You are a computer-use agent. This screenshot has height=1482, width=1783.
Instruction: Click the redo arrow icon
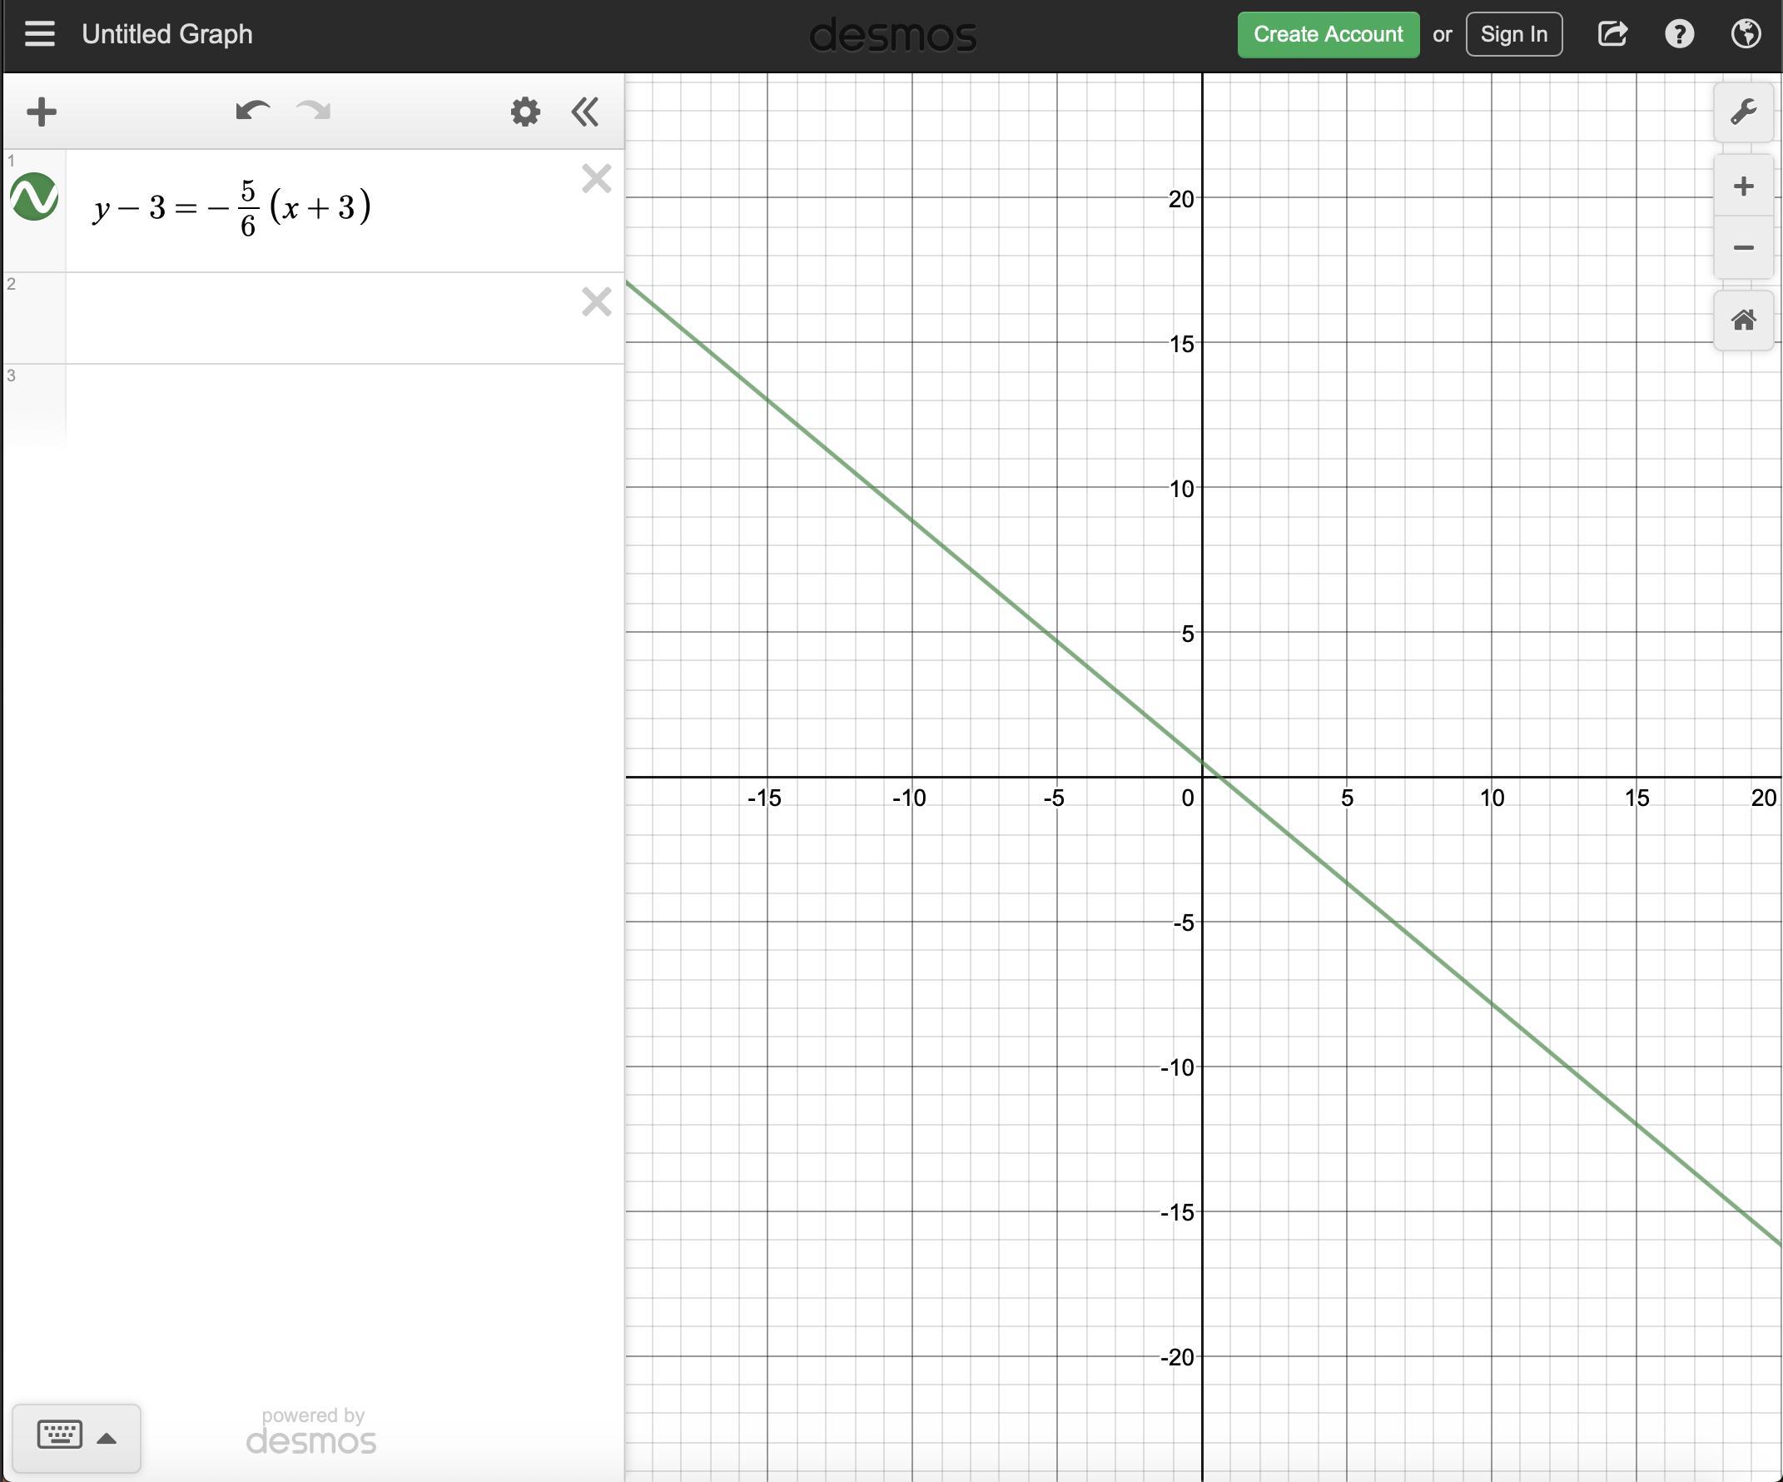(x=313, y=111)
